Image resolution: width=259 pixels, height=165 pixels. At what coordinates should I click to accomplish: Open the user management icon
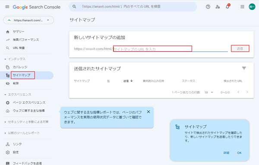click(218, 7)
